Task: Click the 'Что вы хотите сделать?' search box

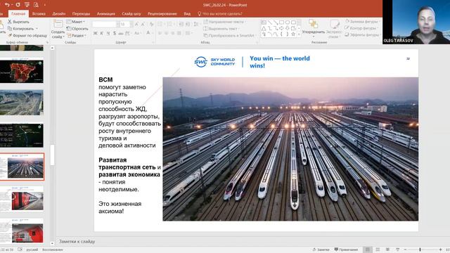Action: click(x=220, y=14)
